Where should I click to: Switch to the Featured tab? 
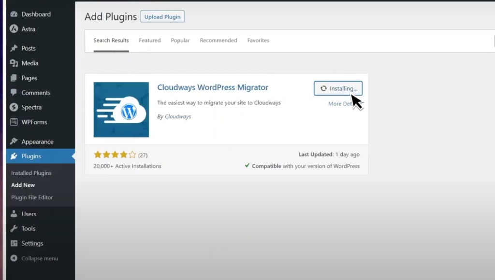point(150,41)
